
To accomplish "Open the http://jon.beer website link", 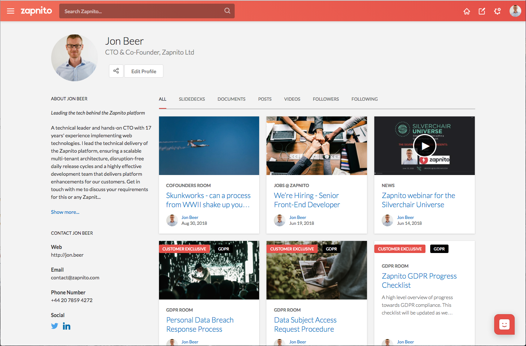I will (x=67, y=254).
